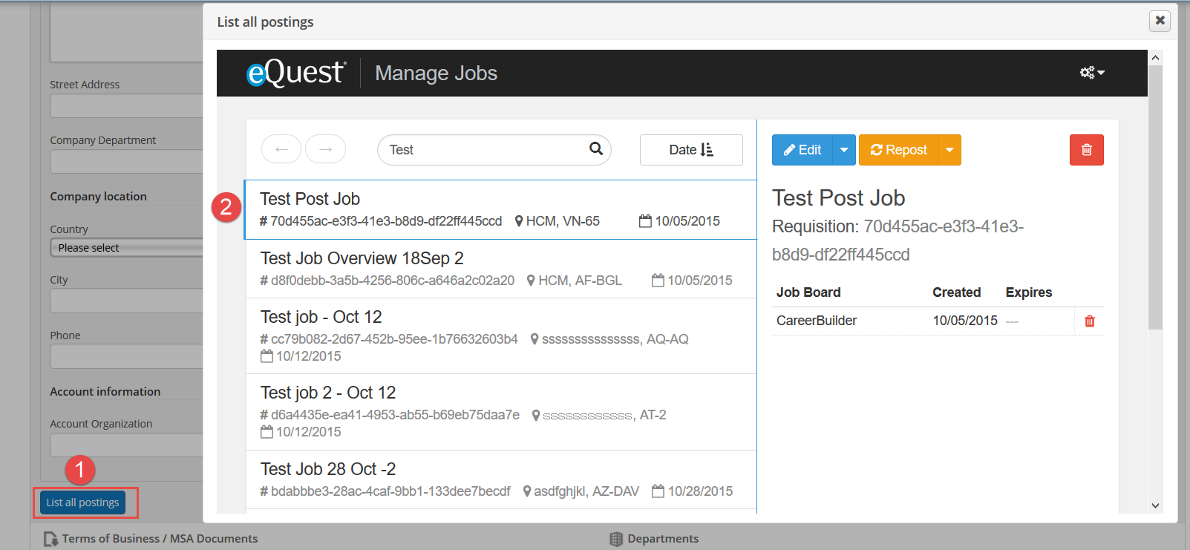Go to previous page with left arrow button
The height and width of the screenshot is (550, 1190).
[x=281, y=149]
